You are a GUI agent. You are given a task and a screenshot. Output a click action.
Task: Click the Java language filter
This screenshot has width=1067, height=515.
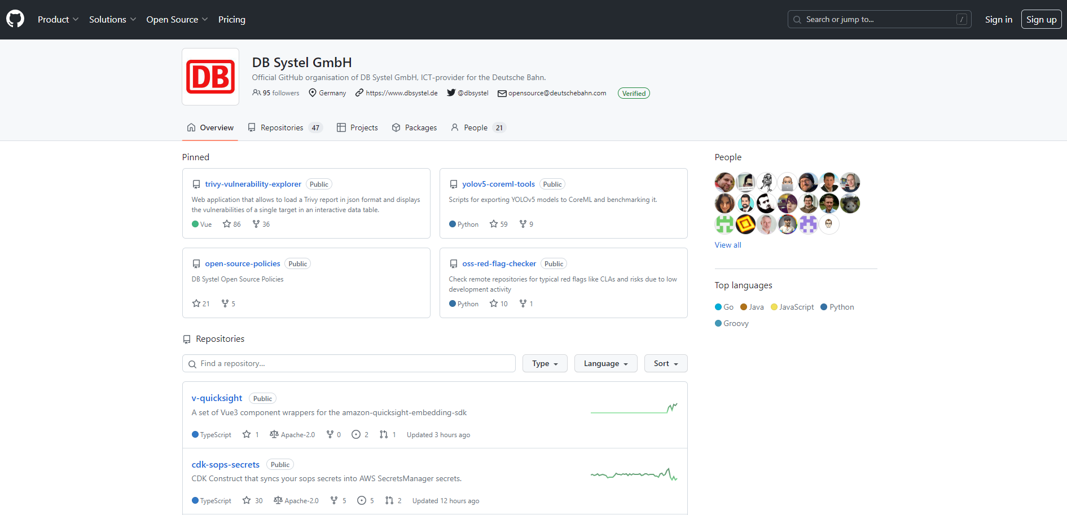pyautogui.click(x=752, y=307)
